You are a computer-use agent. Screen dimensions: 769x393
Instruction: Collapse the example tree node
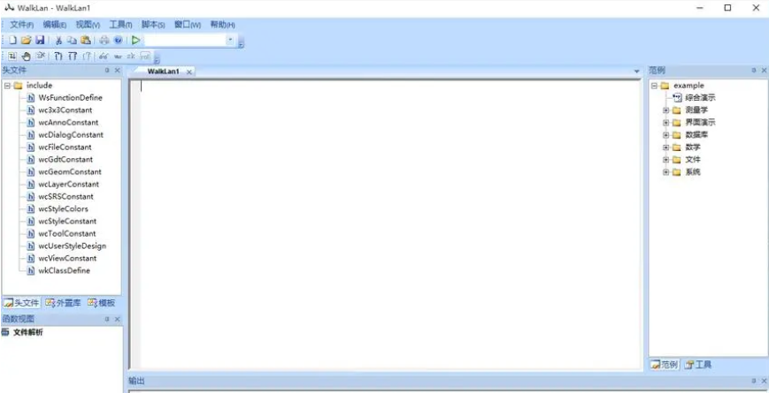pos(654,86)
